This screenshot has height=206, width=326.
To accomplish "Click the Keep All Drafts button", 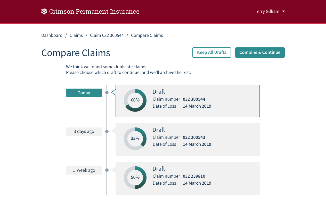I will tap(212, 53).
